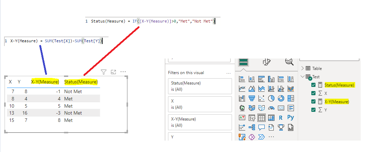Click the X column header in table
The height and width of the screenshot is (152, 376).
pos(10,82)
